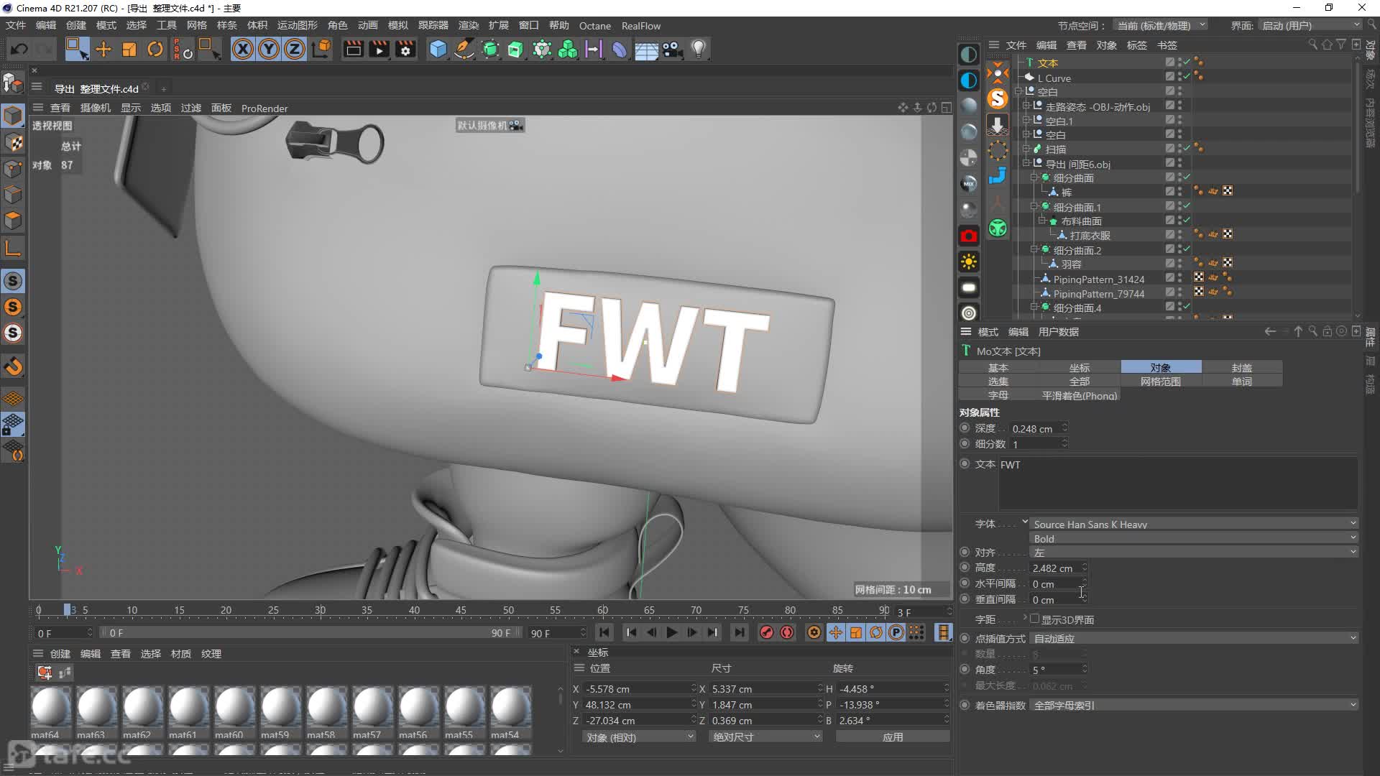Screen dimensions: 1380x776
Task: Click the record keyframe button
Action: click(766, 632)
